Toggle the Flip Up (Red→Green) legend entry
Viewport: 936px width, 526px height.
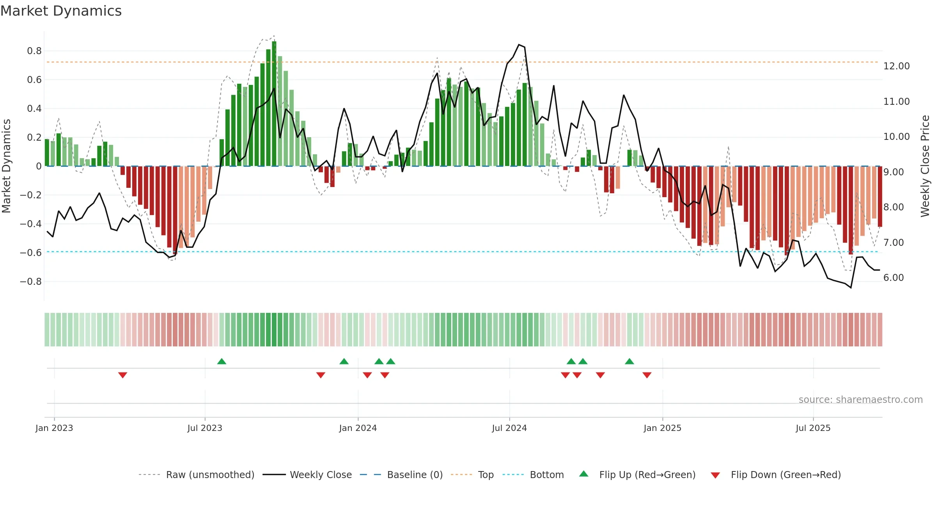(x=637, y=475)
